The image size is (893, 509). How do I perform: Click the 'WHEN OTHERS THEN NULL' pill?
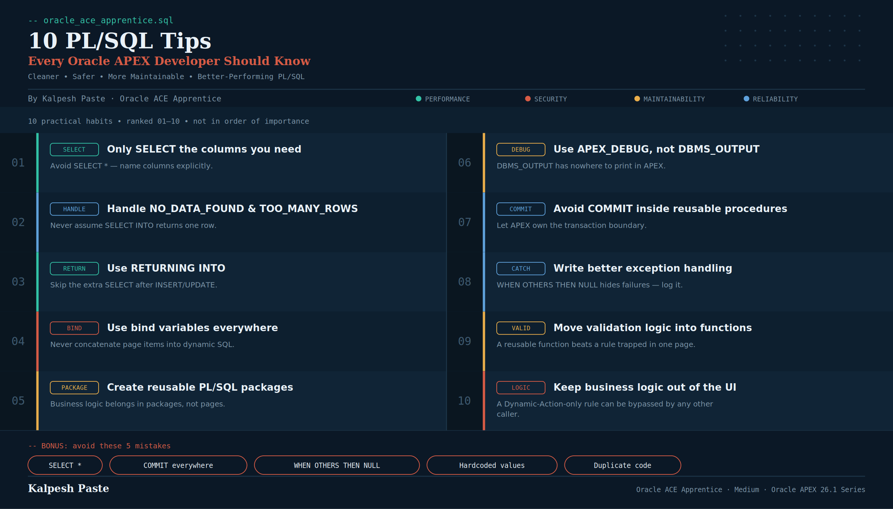(337, 465)
